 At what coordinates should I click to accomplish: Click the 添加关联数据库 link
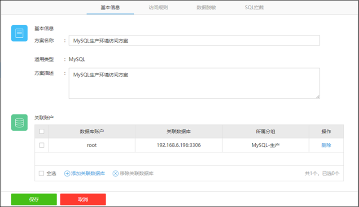click(88, 173)
